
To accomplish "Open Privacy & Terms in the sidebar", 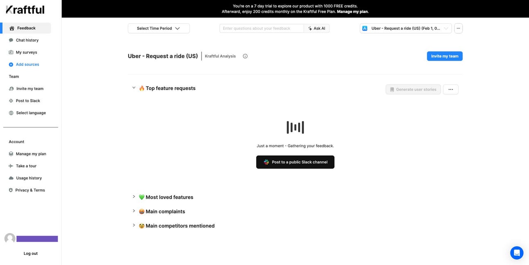I will click(30, 190).
